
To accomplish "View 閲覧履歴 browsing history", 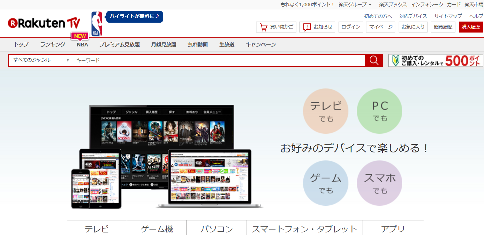I will point(443,27).
